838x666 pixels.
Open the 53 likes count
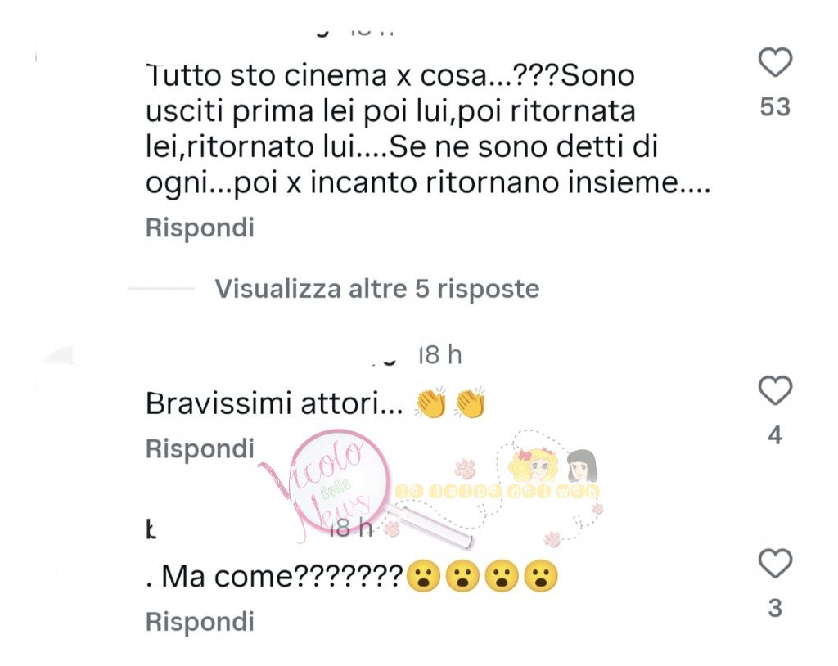click(775, 107)
